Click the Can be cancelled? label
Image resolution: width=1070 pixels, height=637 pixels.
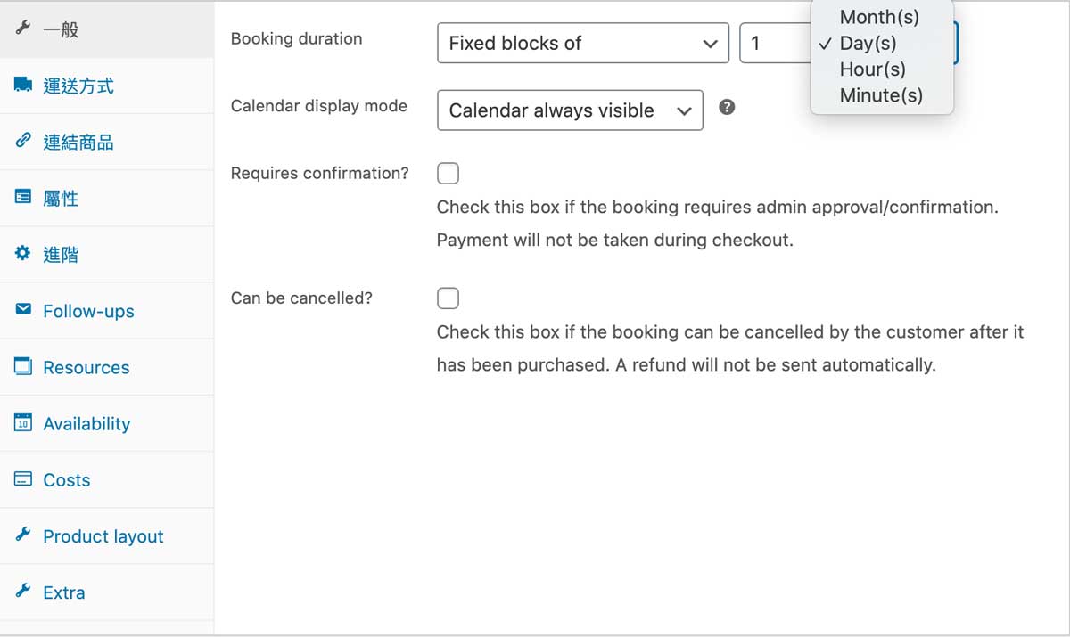tap(301, 298)
